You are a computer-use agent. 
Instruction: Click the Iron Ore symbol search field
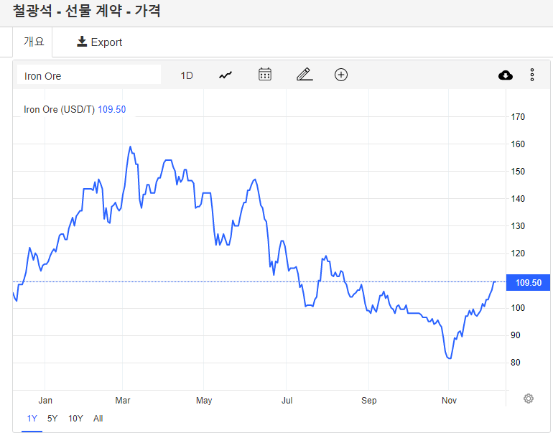pos(89,75)
